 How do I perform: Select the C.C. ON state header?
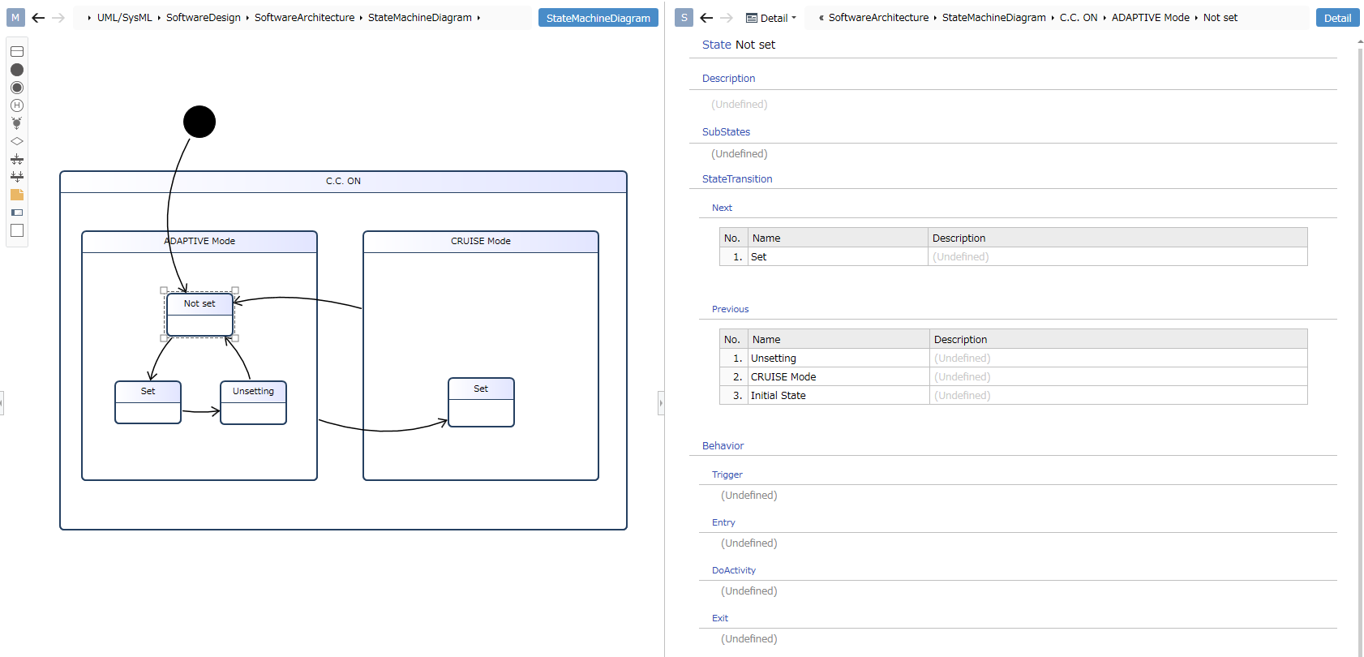(x=343, y=182)
